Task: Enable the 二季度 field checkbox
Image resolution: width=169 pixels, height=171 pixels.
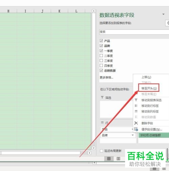Action: click(101, 56)
